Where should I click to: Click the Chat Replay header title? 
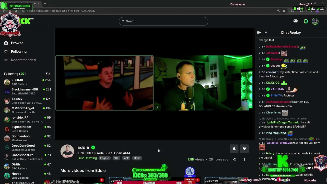[x=291, y=32]
